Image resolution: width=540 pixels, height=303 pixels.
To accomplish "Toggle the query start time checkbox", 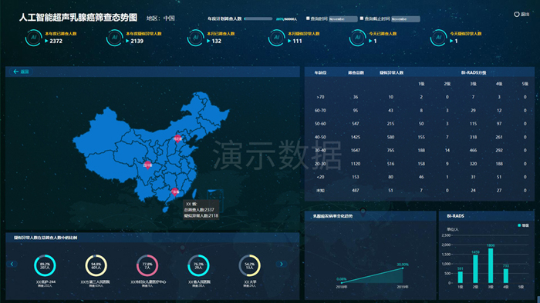I will [308, 18].
